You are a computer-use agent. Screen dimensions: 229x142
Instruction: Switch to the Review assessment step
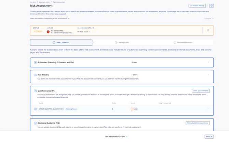pos(183,42)
